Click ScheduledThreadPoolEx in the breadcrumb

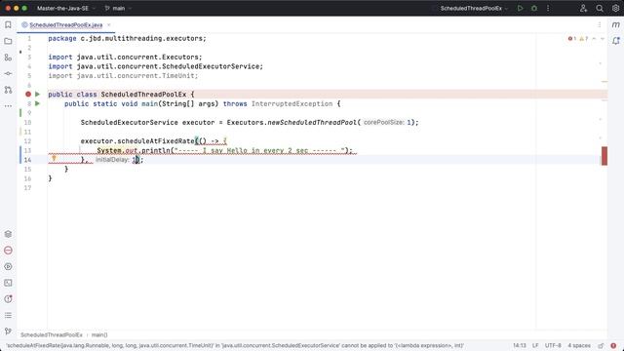52,335
